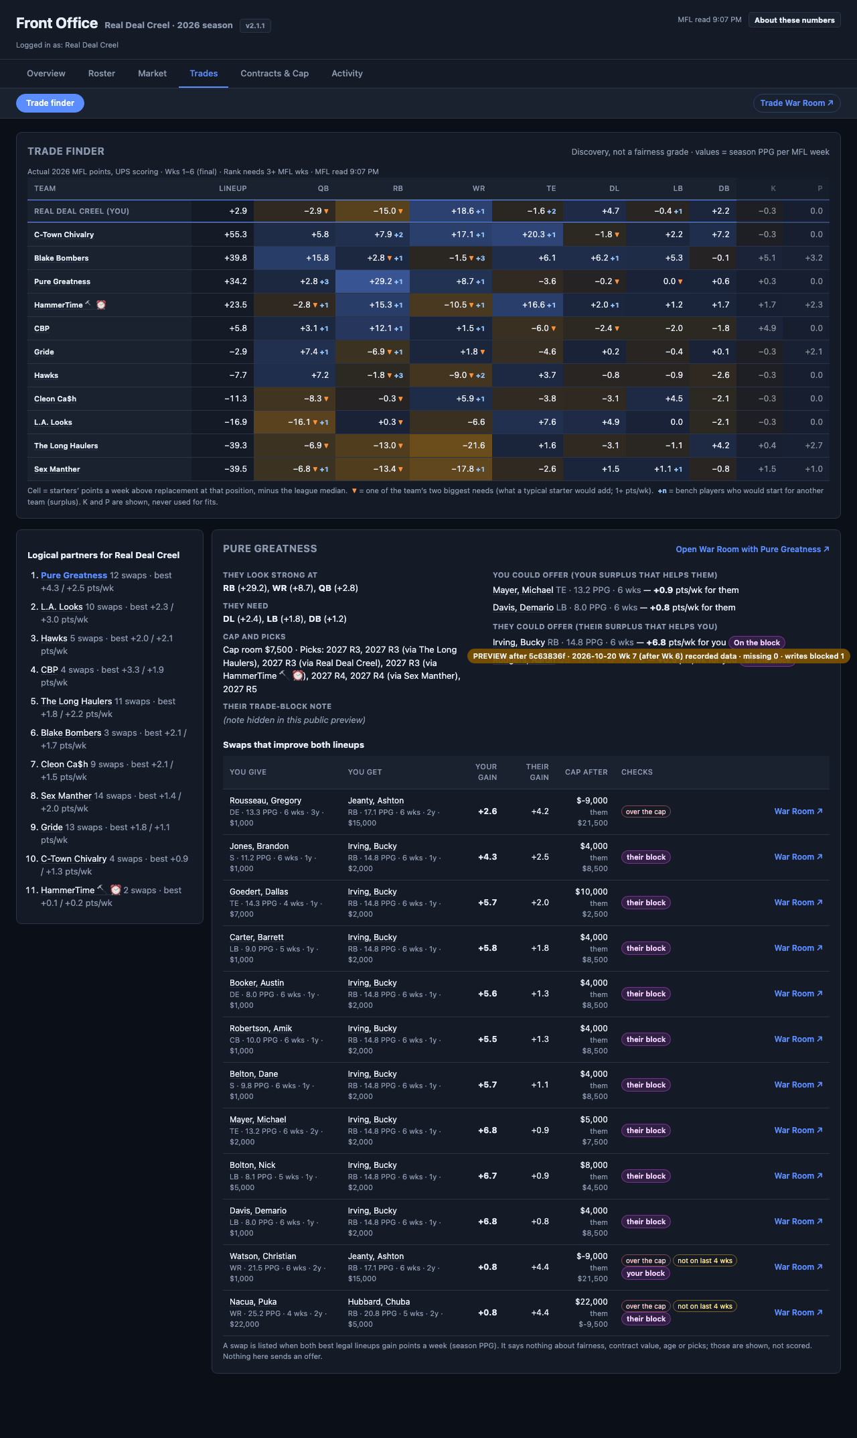Open the Contracts & Cap tab
Viewport: 857px width, 1438px height.
pos(275,74)
